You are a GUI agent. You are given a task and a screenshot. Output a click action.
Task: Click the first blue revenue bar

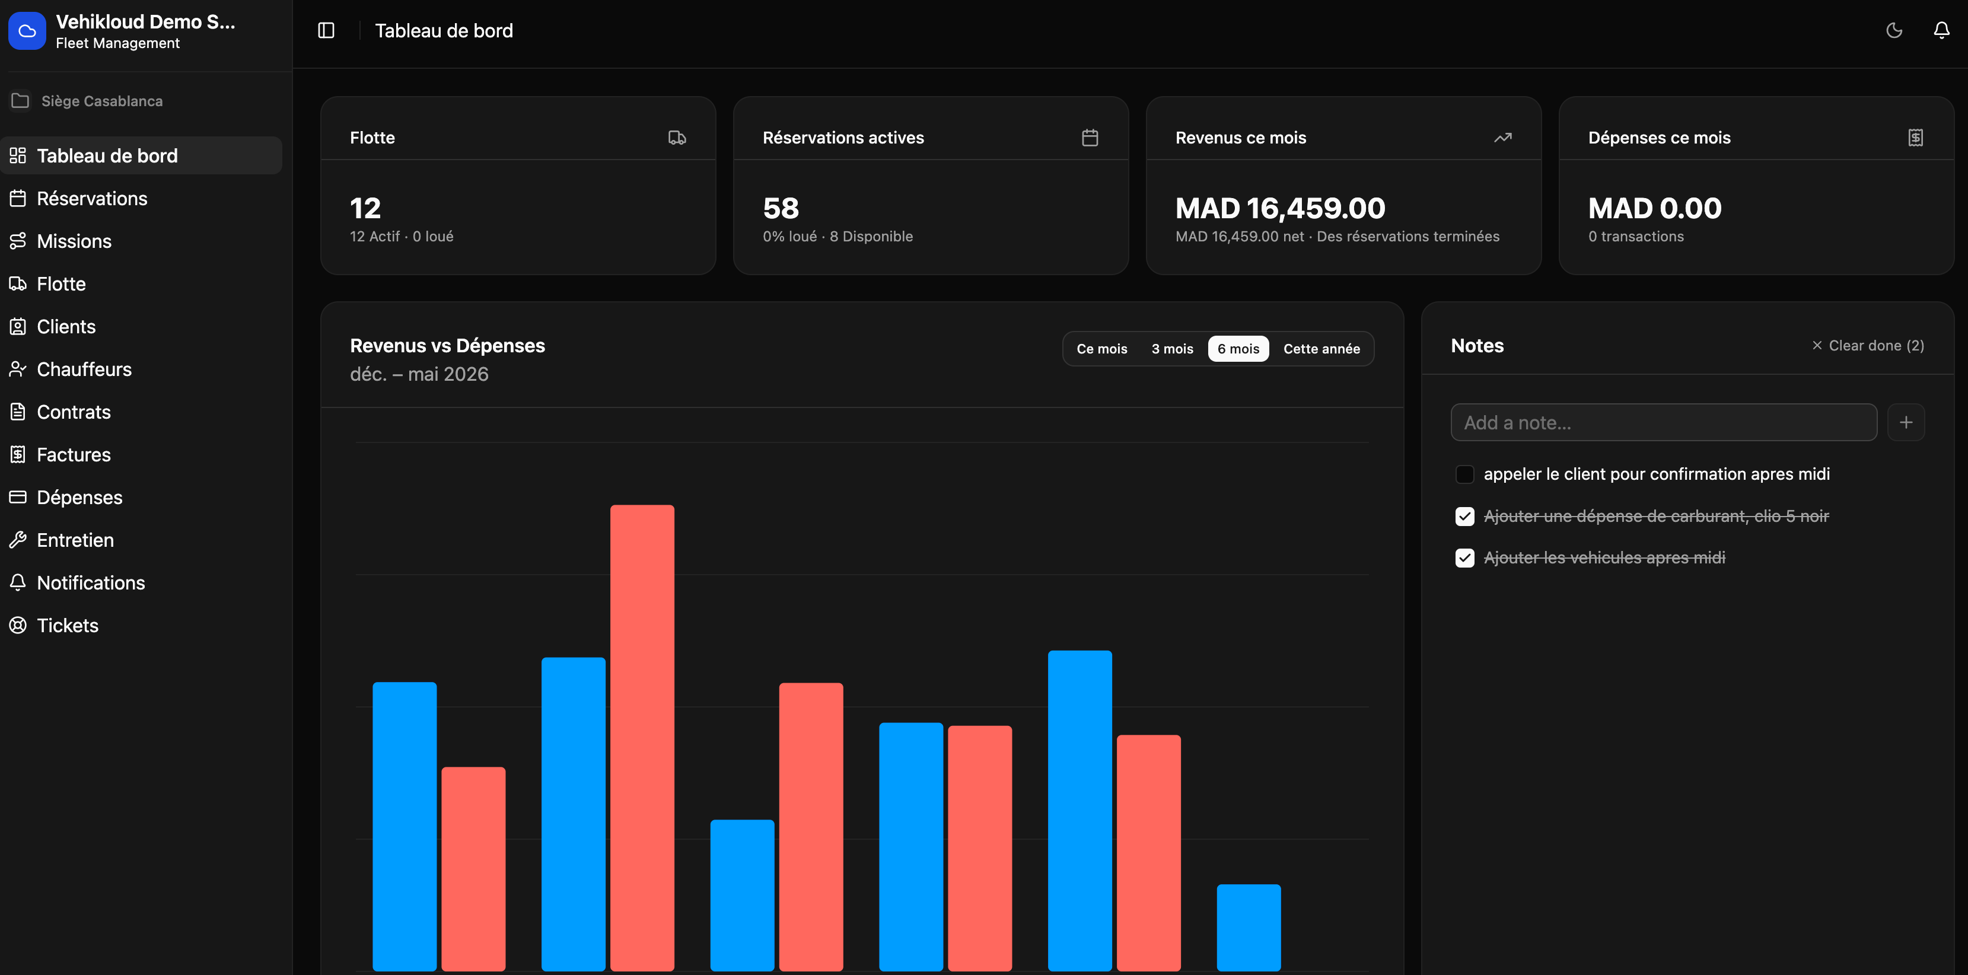tap(404, 827)
